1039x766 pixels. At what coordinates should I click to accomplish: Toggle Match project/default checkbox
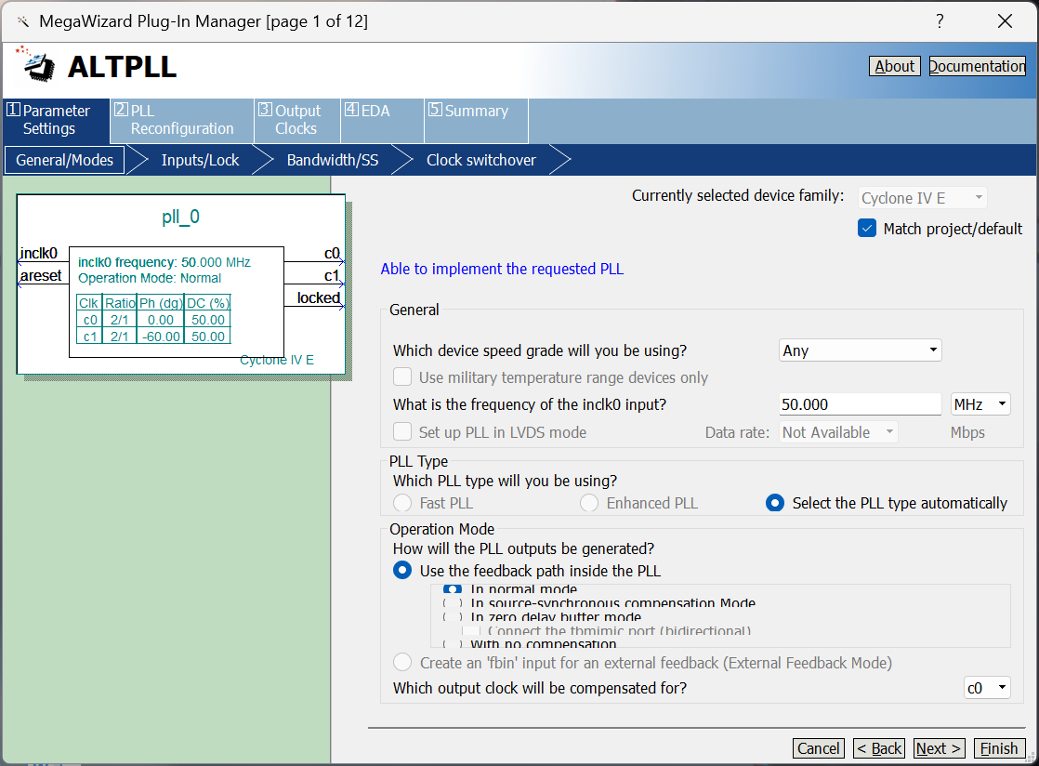867,229
